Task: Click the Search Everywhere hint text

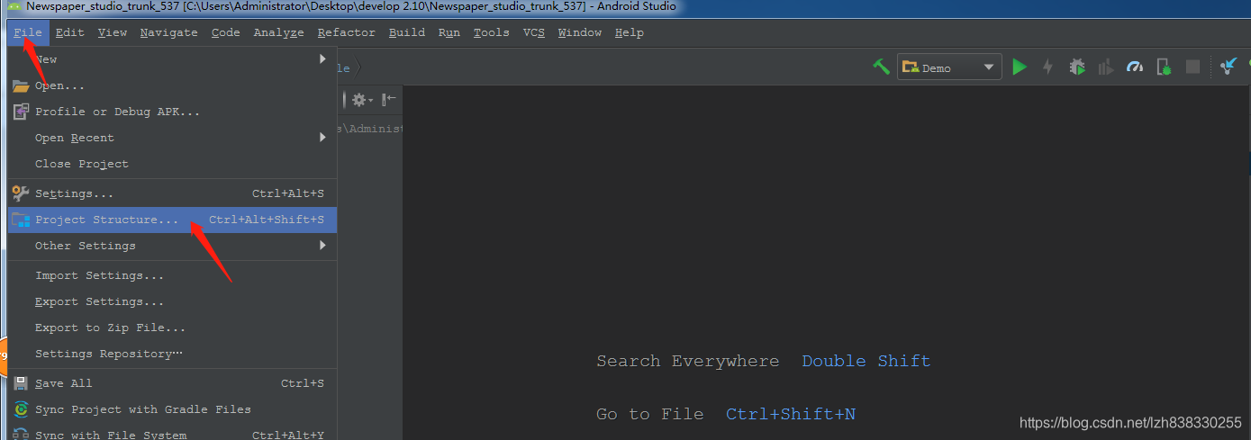Action: pyautogui.click(x=688, y=362)
